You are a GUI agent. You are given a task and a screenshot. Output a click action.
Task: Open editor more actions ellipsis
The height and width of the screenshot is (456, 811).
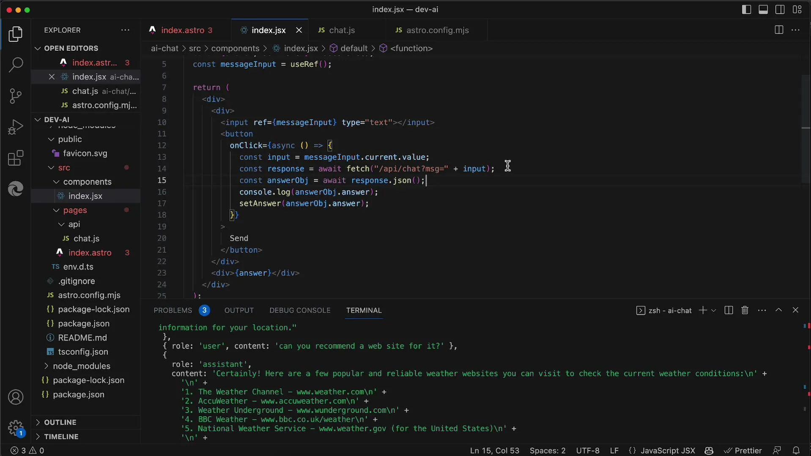(795, 30)
